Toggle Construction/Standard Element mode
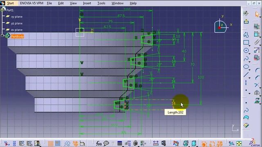Image resolution: width=262 pixels, height=147 pixels. tap(67, 143)
